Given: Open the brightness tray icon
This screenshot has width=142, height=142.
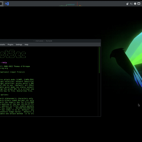Looking at the screenshot, I should tap(135, 4).
